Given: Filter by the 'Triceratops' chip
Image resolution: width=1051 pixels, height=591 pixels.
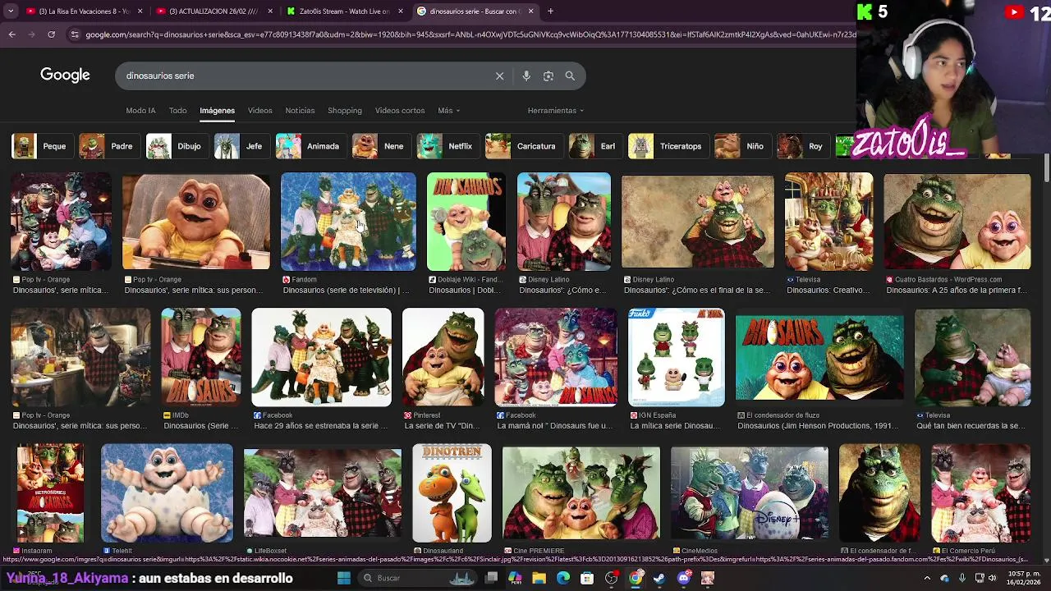Looking at the screenshot, I should [668, 146].
